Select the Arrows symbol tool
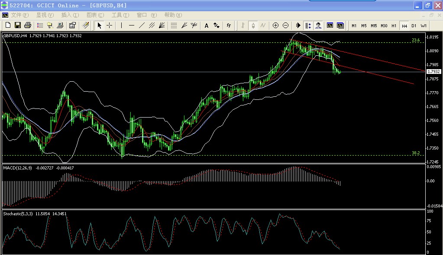443x255 pixels. click(x=217, y=25)
